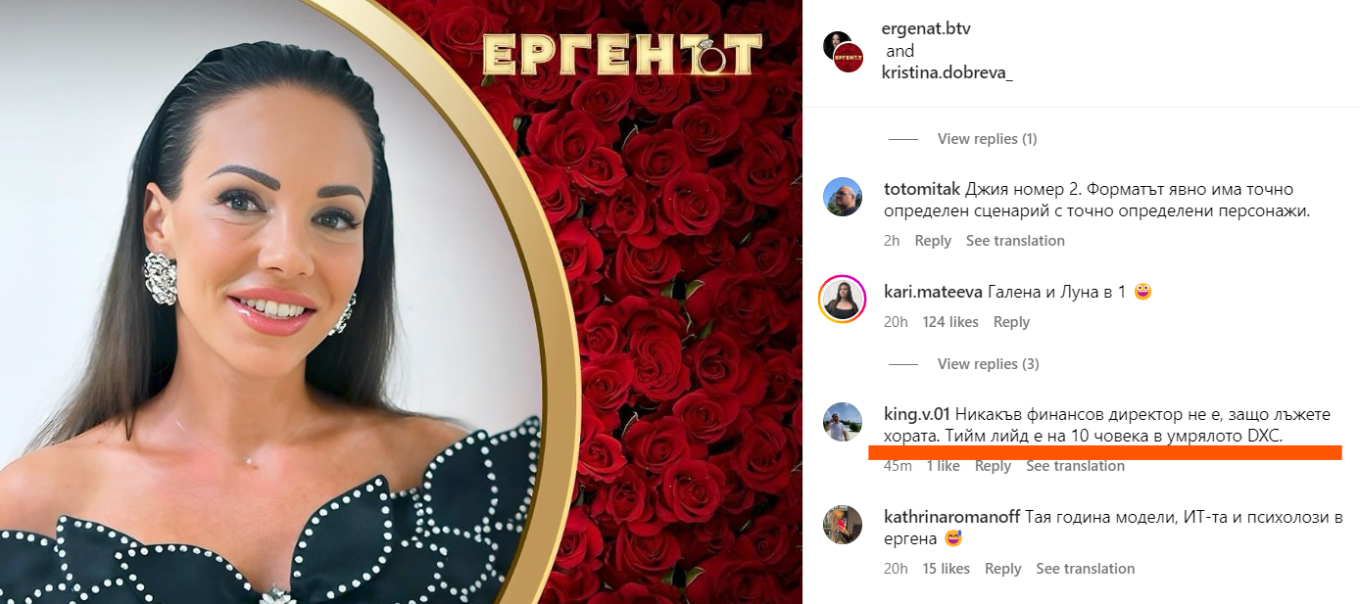View the 124 likes on kari.mateeva's comment
This screenshot has width=1360, height=604.
click(x=950, y=322)
